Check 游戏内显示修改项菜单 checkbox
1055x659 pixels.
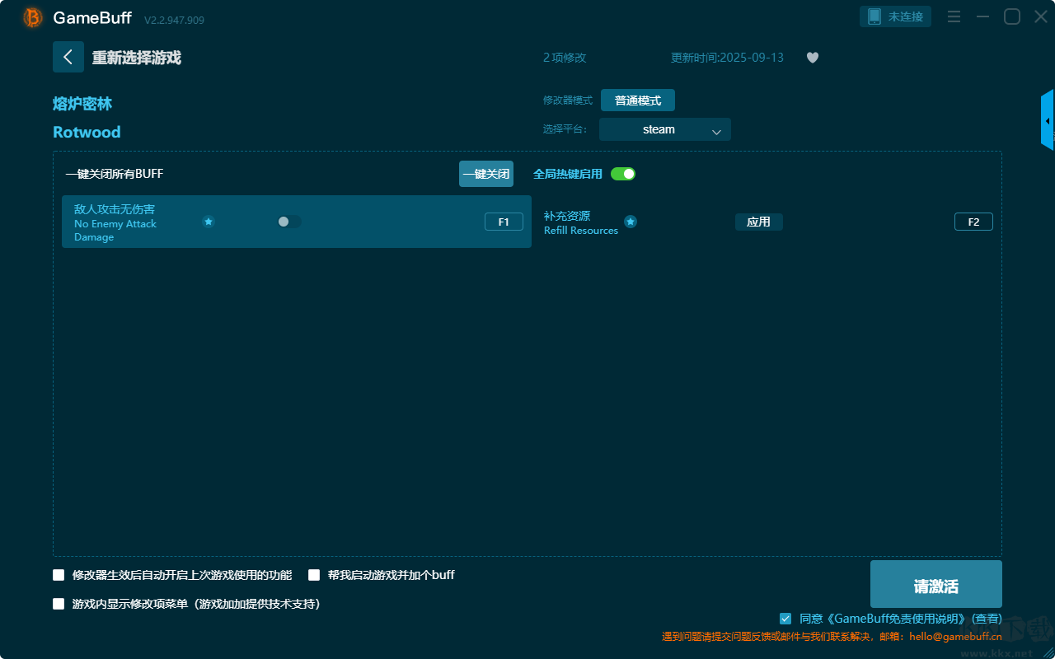(x=59, y=604)
